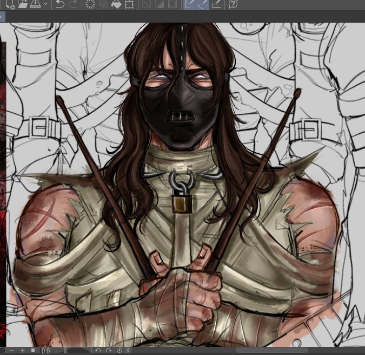Screen dimensions: 365x355
Task: Click the Scale/Rotate transform icon
Action: [x=129, y=4]
